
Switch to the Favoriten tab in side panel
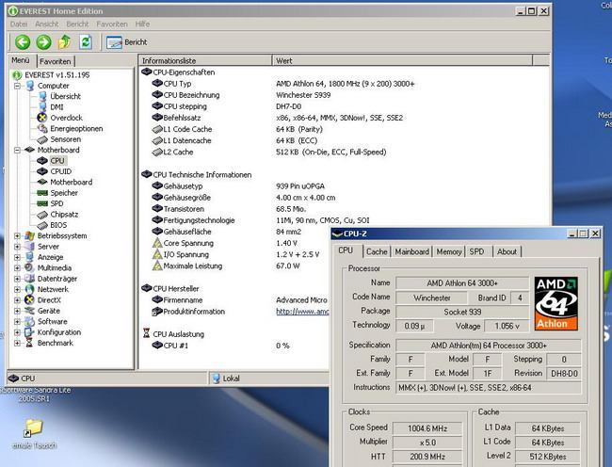click(x=55, y=61)
